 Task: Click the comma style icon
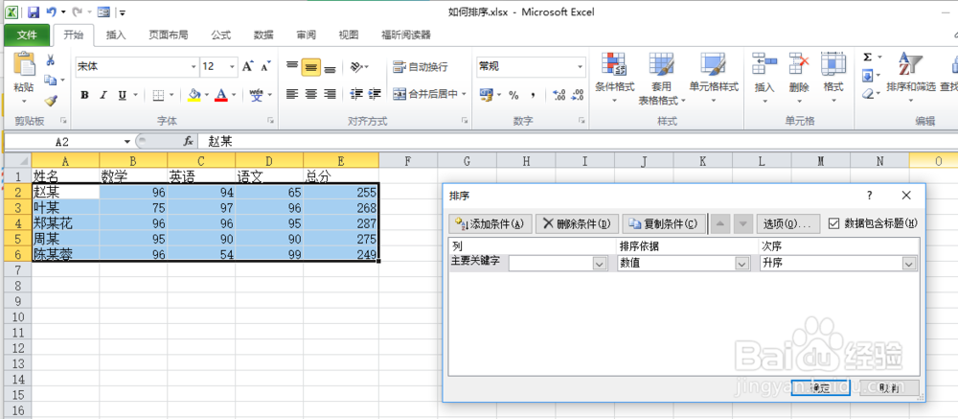pyautogui.click(x=533, y=95)
